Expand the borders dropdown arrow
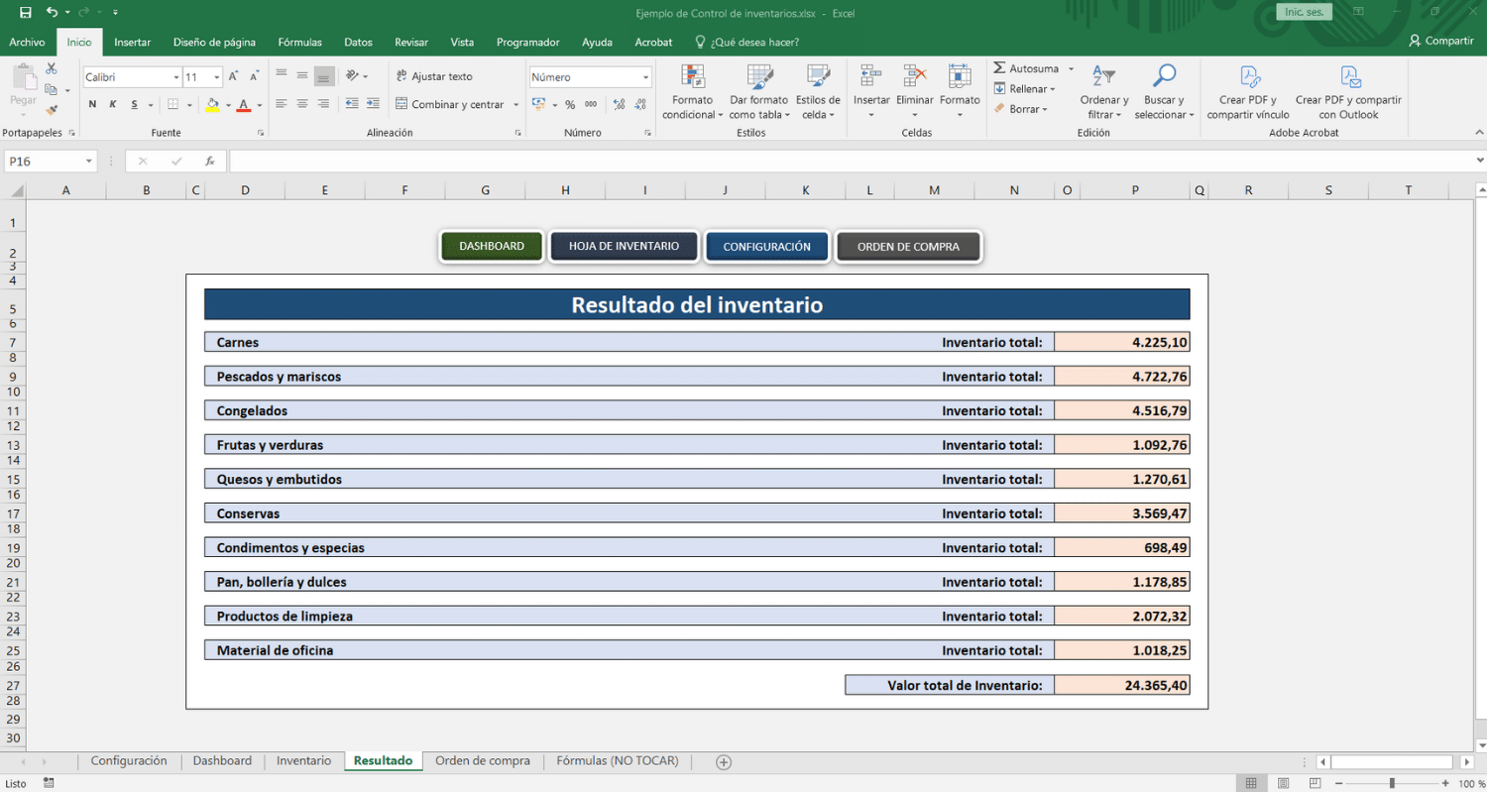1487x792 pixels. 189,105
